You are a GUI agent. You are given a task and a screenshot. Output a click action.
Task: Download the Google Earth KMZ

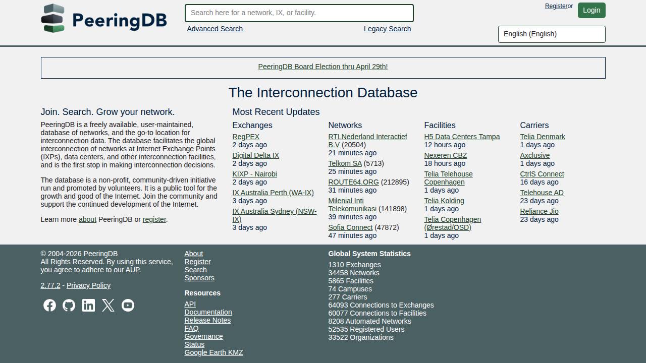click(x=213, y=352)
